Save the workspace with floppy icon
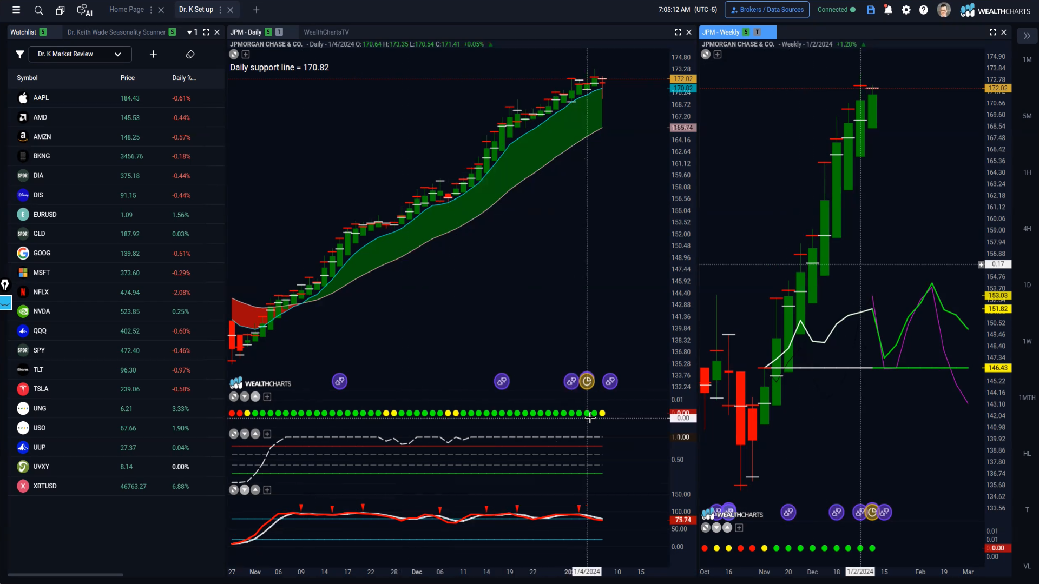Viewport: 1039px width, 584px height. click(871, 10)
